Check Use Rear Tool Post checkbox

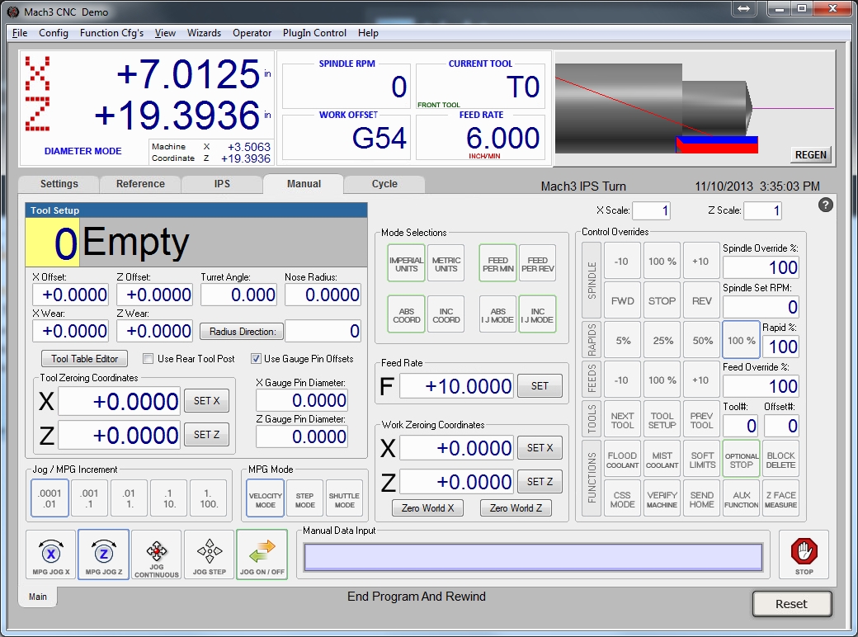click(148, 359)
